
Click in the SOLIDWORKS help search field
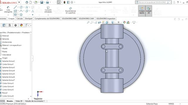(152, 2)
